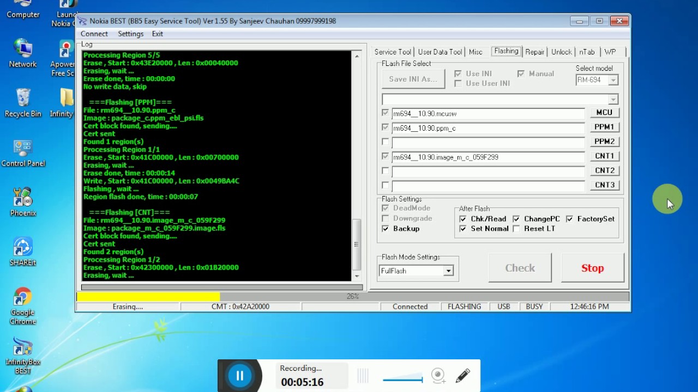Click the PPM2 file button

click(604, 142)
